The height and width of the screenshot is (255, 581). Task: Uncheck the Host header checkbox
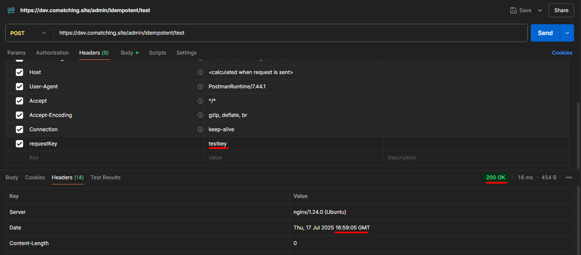[19, 72]
